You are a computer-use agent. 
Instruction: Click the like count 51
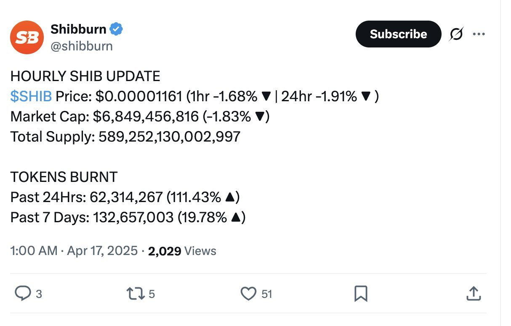click(267, 294)
